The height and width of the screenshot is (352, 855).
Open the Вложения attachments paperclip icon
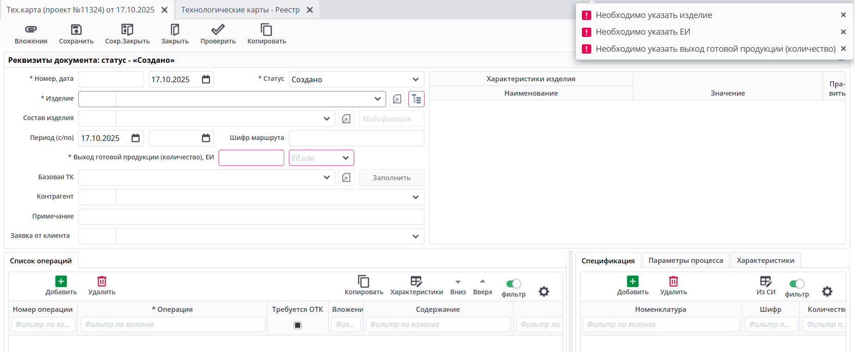tap(31, 30)
